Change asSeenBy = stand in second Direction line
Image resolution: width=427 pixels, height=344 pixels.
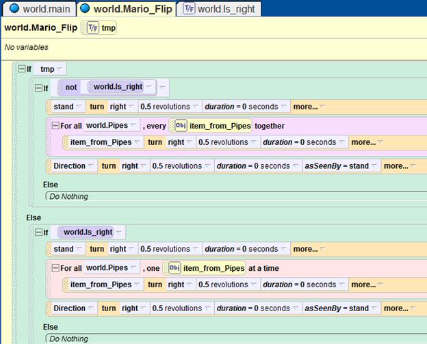341,308
